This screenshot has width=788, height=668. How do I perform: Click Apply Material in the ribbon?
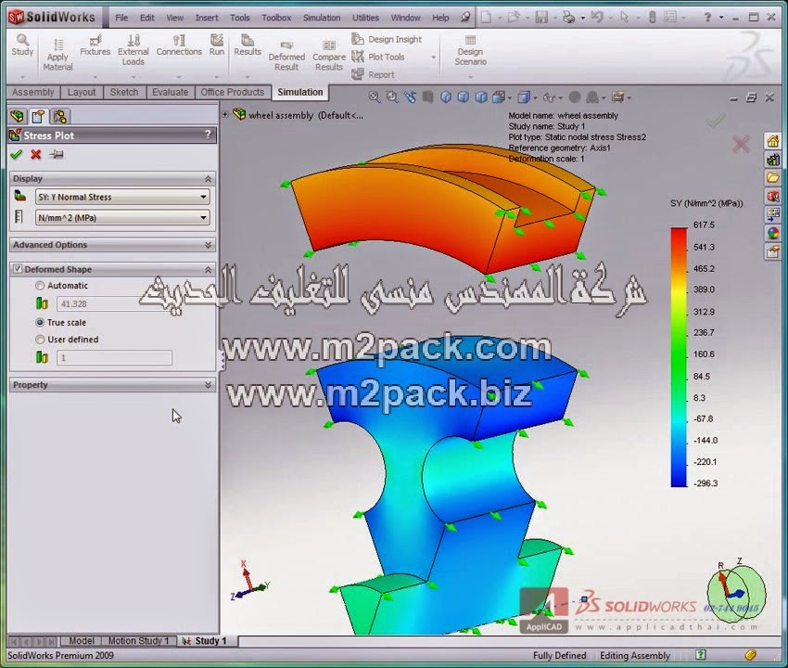click(x=57, y=55)
